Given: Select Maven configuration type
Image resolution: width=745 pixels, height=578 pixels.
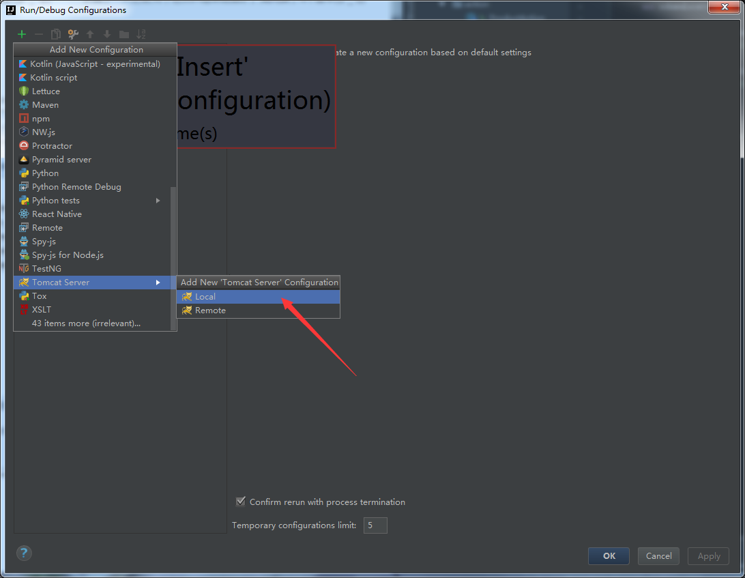Looking at the screenshot, I should click(45, 104).
